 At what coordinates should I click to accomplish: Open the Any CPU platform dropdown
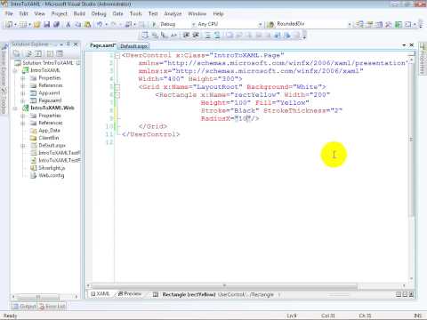click(260, 24)
